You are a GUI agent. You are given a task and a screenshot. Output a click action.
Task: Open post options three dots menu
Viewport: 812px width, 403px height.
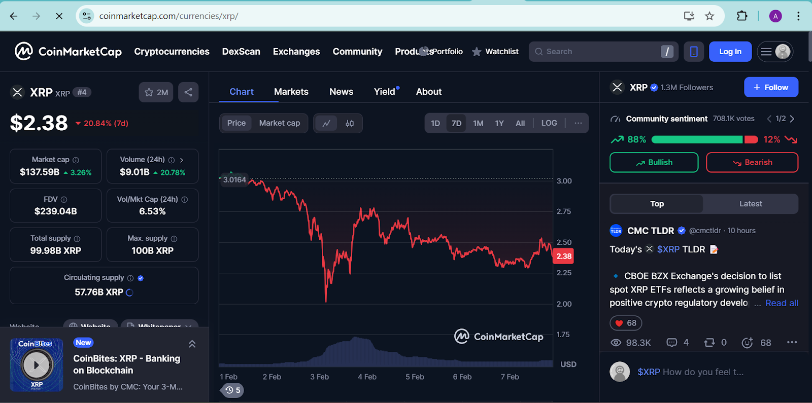coord(792,342)
